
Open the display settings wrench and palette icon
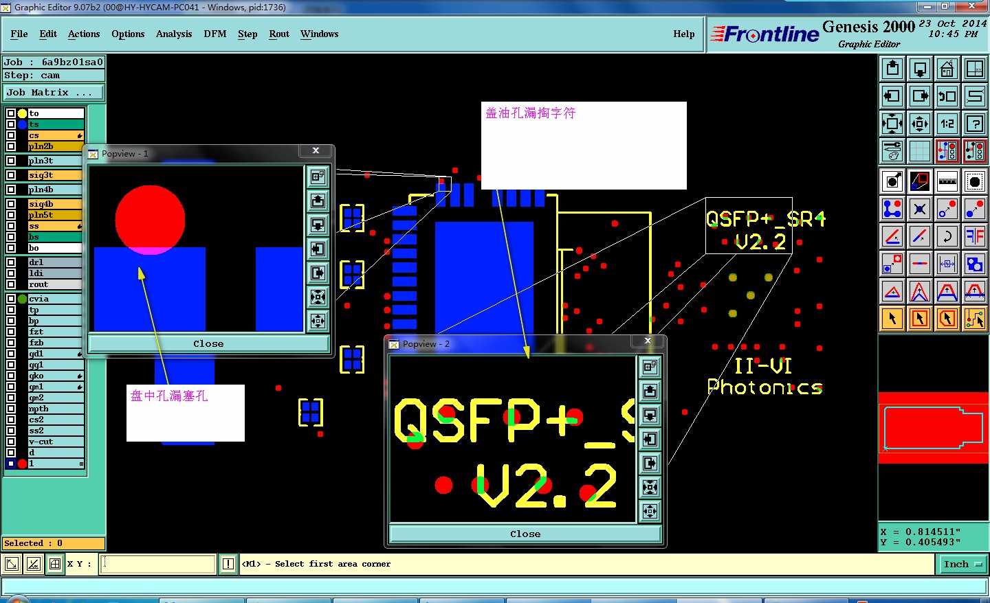click(x=892, y=151)
